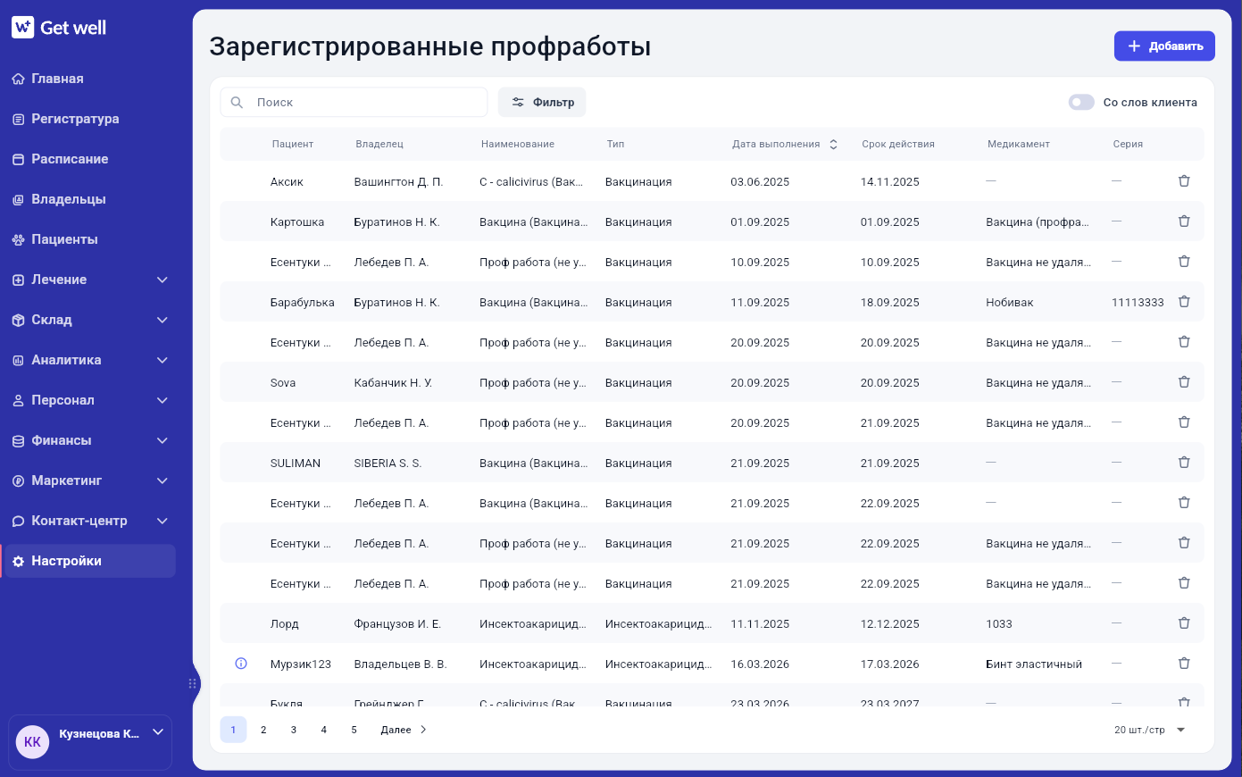Go to page 3
This screenshot has width=1242, height=777.
click(x=294, y=730)
